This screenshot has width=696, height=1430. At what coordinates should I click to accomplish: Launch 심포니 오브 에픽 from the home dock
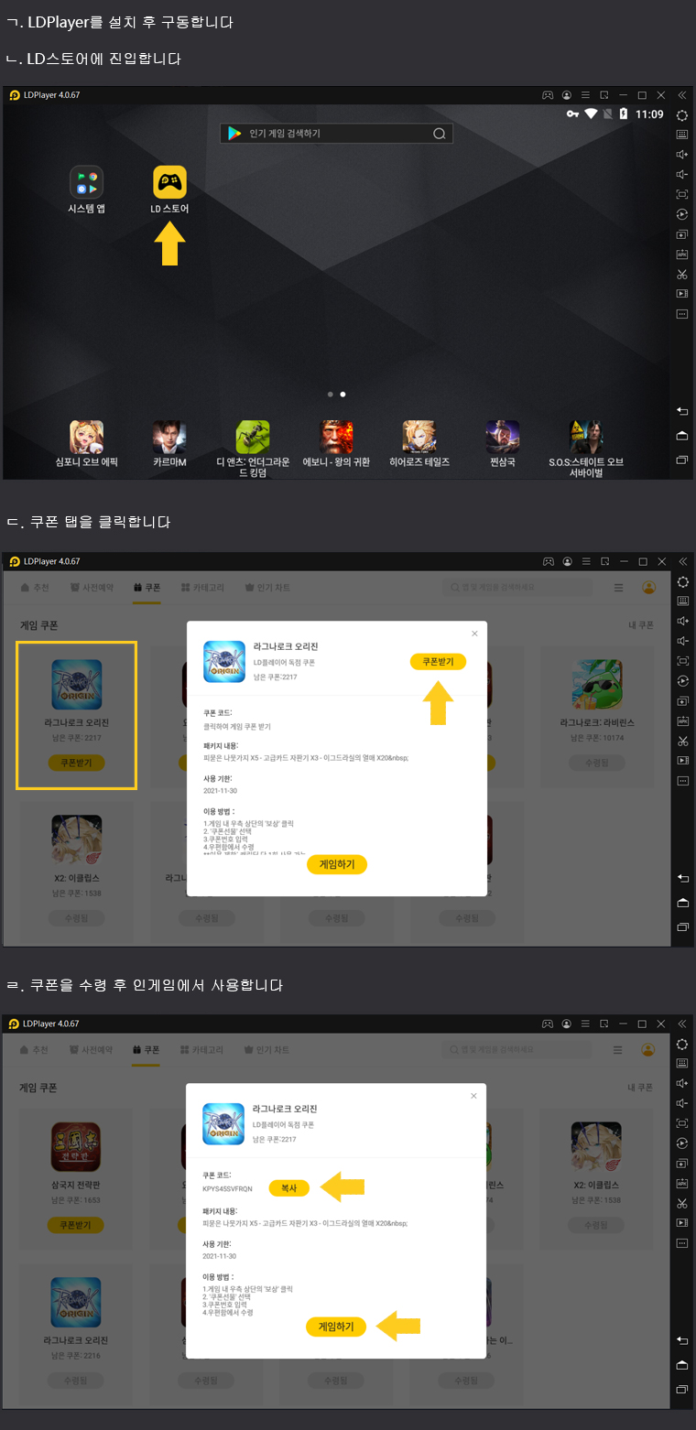pos(86,437)
